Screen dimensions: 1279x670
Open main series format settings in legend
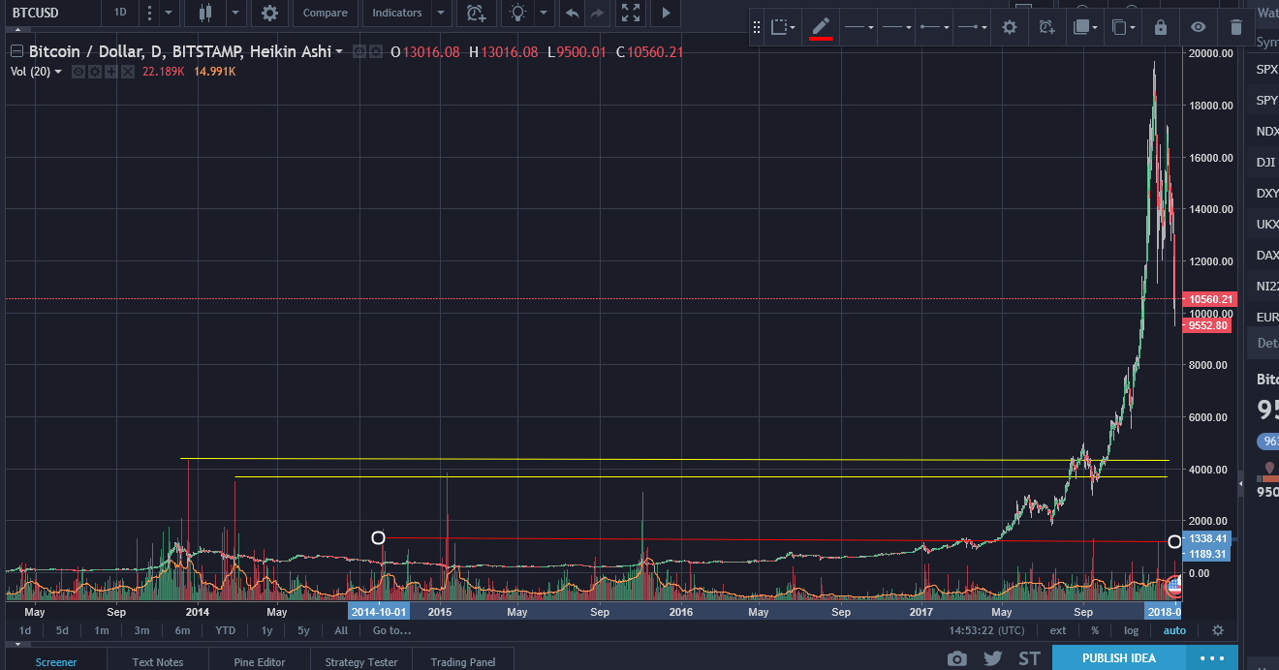pyautogui.click(x=375, y=51)
